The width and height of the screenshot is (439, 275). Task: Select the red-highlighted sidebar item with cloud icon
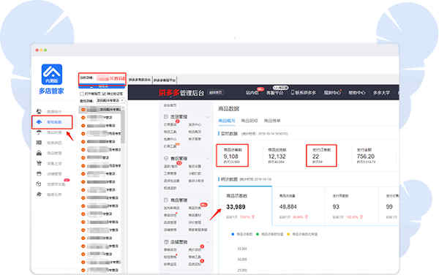[52, 122]
